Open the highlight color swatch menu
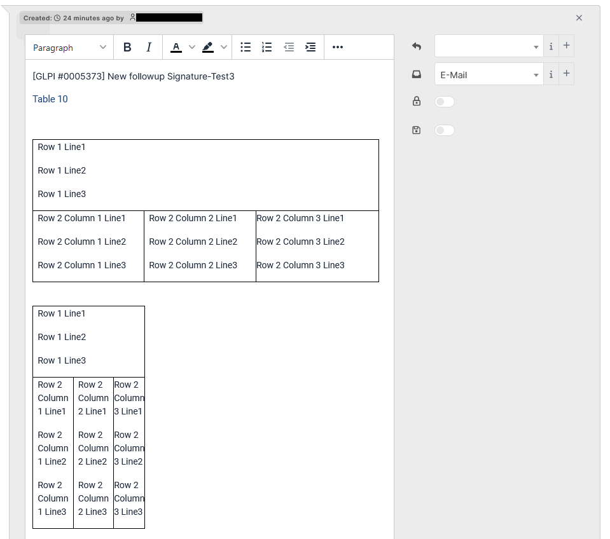Screen dimensions: 610x539 [x=223, y=47]
